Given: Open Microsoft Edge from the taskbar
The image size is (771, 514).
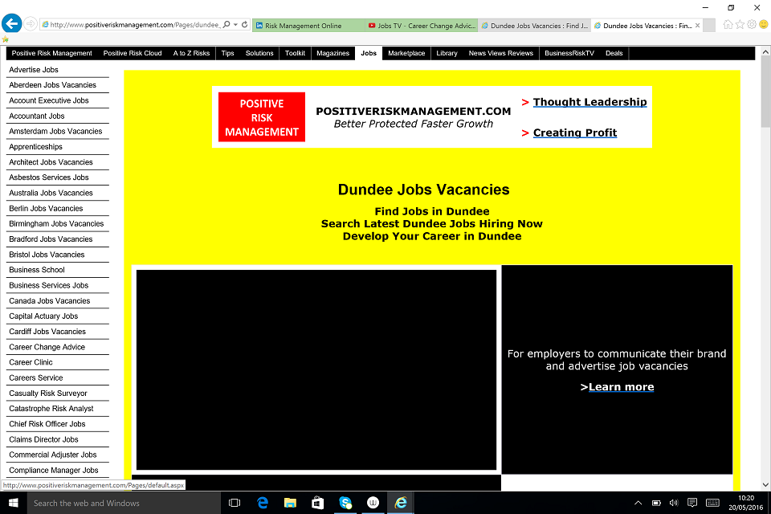Looking at the screenshot, I should tap(262, 503).
